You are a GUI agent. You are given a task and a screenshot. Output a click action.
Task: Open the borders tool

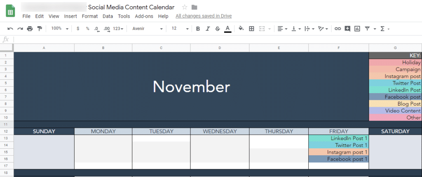[x=251, y=29]
